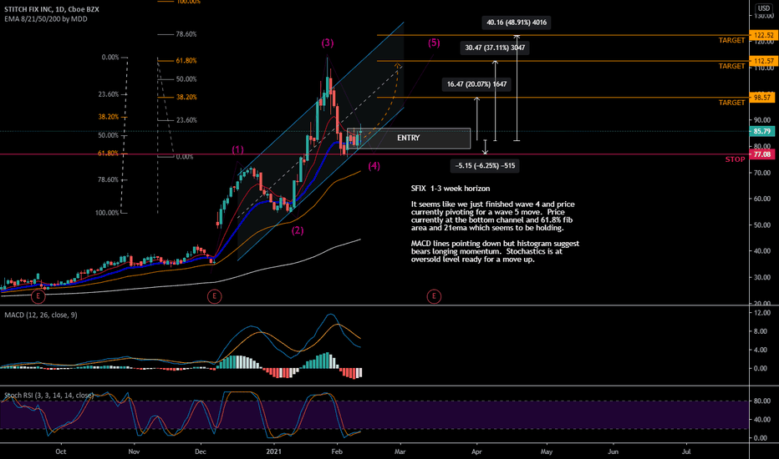779x459 pixels.
Task: Select the 16.47 (20.07%) measurement label
Action: [x=476, y=84]
